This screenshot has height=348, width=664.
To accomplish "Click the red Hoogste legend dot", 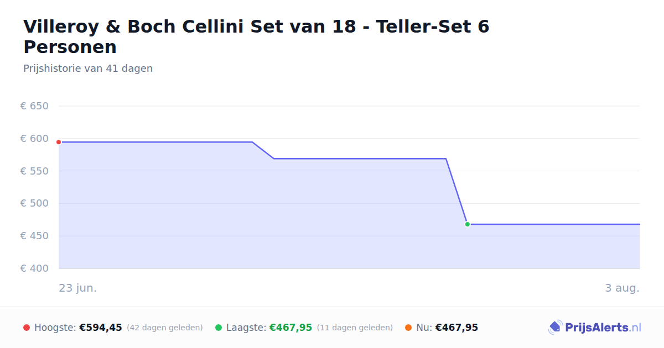I will (x=27, y=328).
